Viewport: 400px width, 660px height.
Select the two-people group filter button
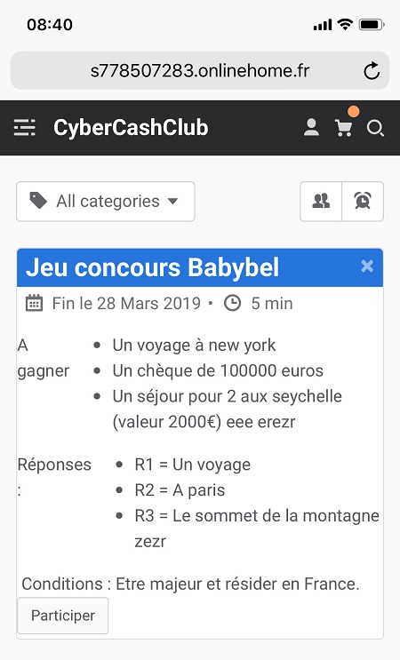(x=321, y=202)
